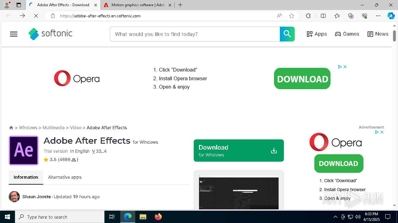Image resolution: width=398 pixels, height=223 pixels.
Task: Open AdChoices info on top banner
Action: [340, 67]
